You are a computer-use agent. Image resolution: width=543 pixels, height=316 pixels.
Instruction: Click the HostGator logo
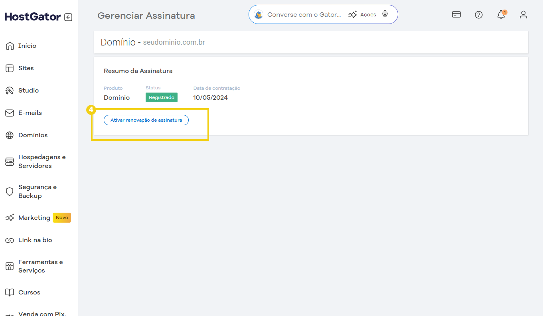33,17
